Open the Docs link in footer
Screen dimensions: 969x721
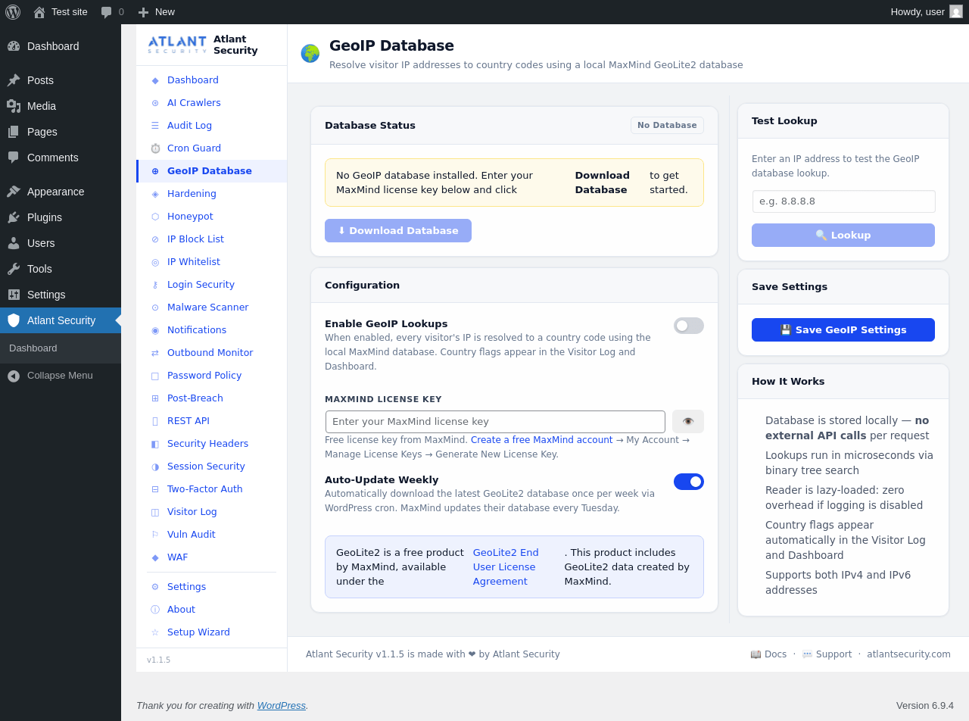click(768, 654)
